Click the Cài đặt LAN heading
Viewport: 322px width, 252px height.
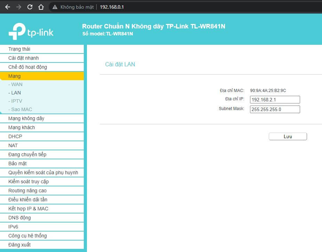tap(120, 64)
